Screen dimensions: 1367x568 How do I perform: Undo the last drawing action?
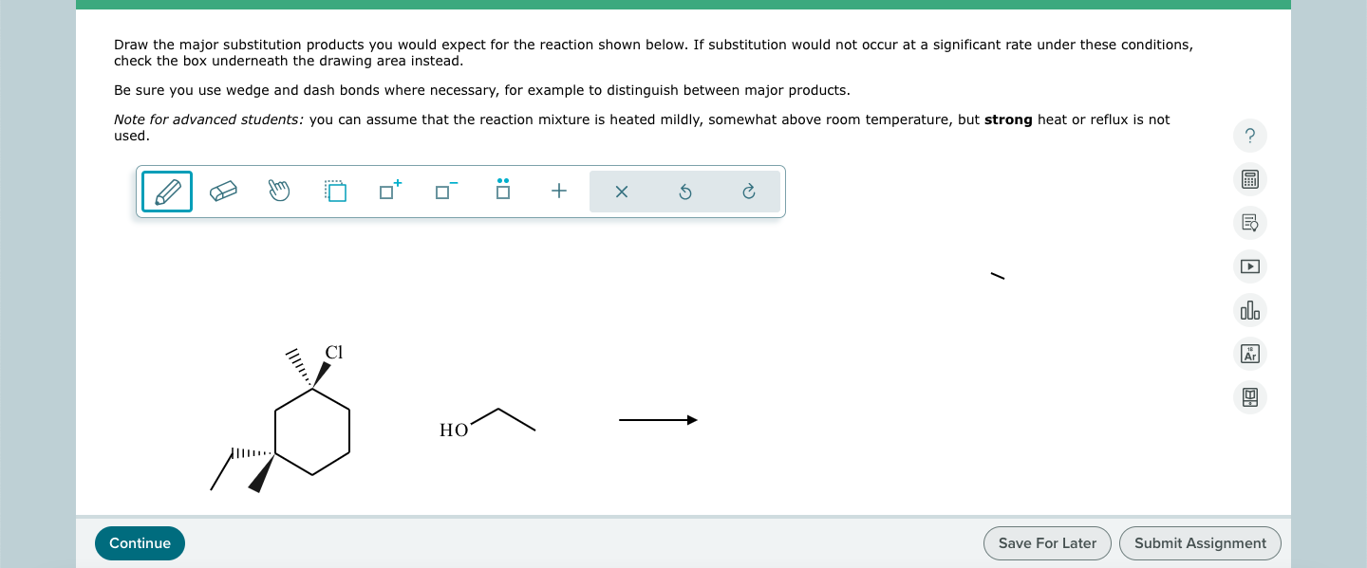click(684, 191)
